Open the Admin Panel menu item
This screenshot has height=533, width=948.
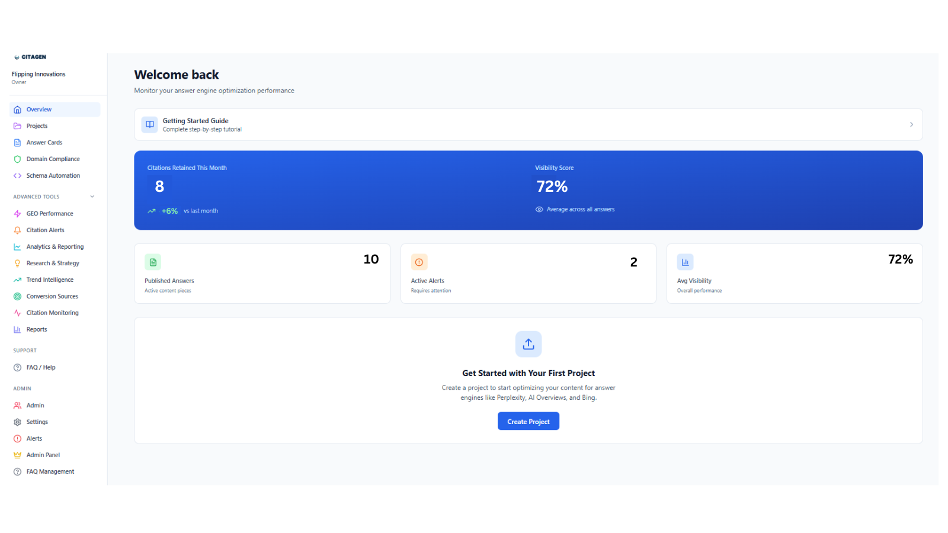tap(41, 455)
